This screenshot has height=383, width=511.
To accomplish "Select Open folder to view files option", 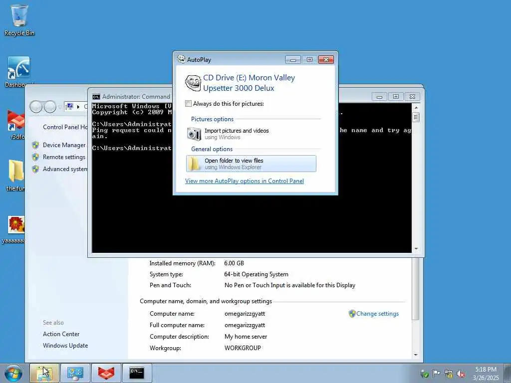I will point(251,164).
